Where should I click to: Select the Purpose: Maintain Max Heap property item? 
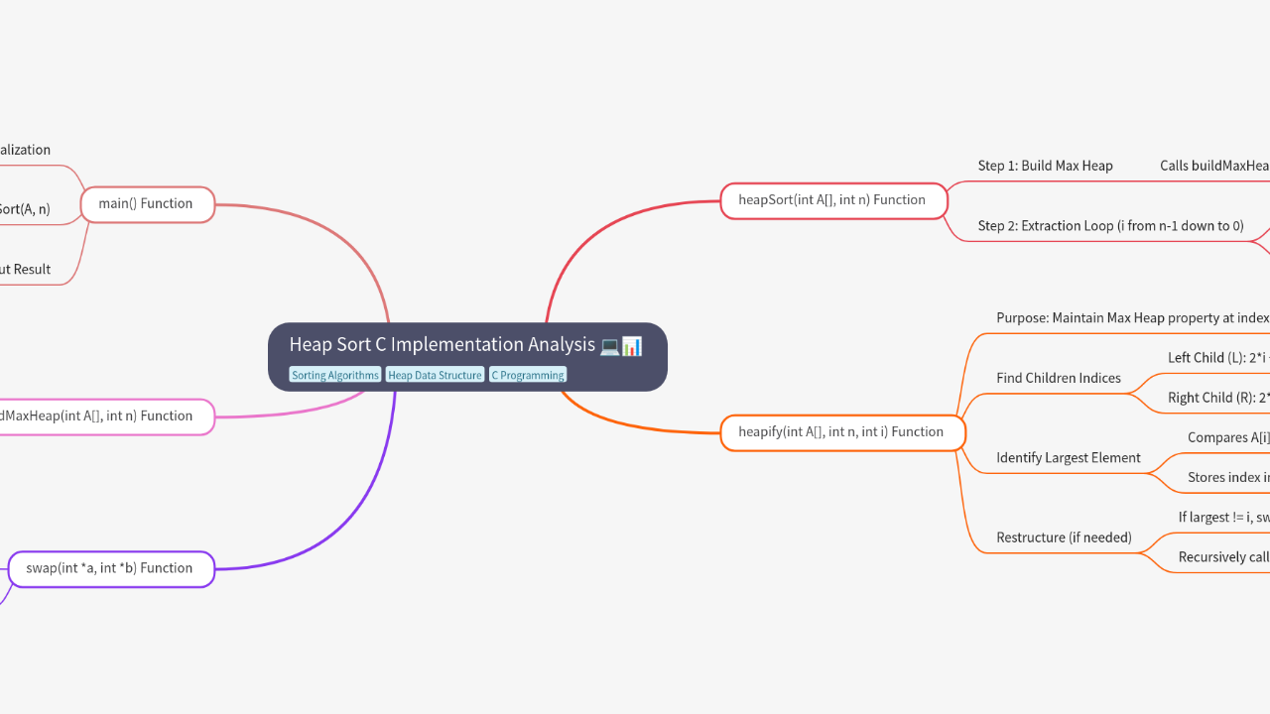click(x=1131, y=318)
